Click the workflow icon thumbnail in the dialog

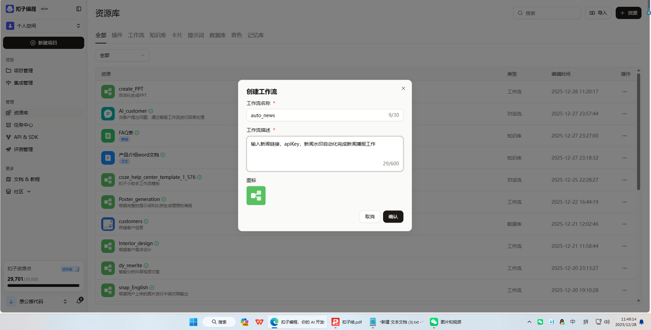coord(256,196)
